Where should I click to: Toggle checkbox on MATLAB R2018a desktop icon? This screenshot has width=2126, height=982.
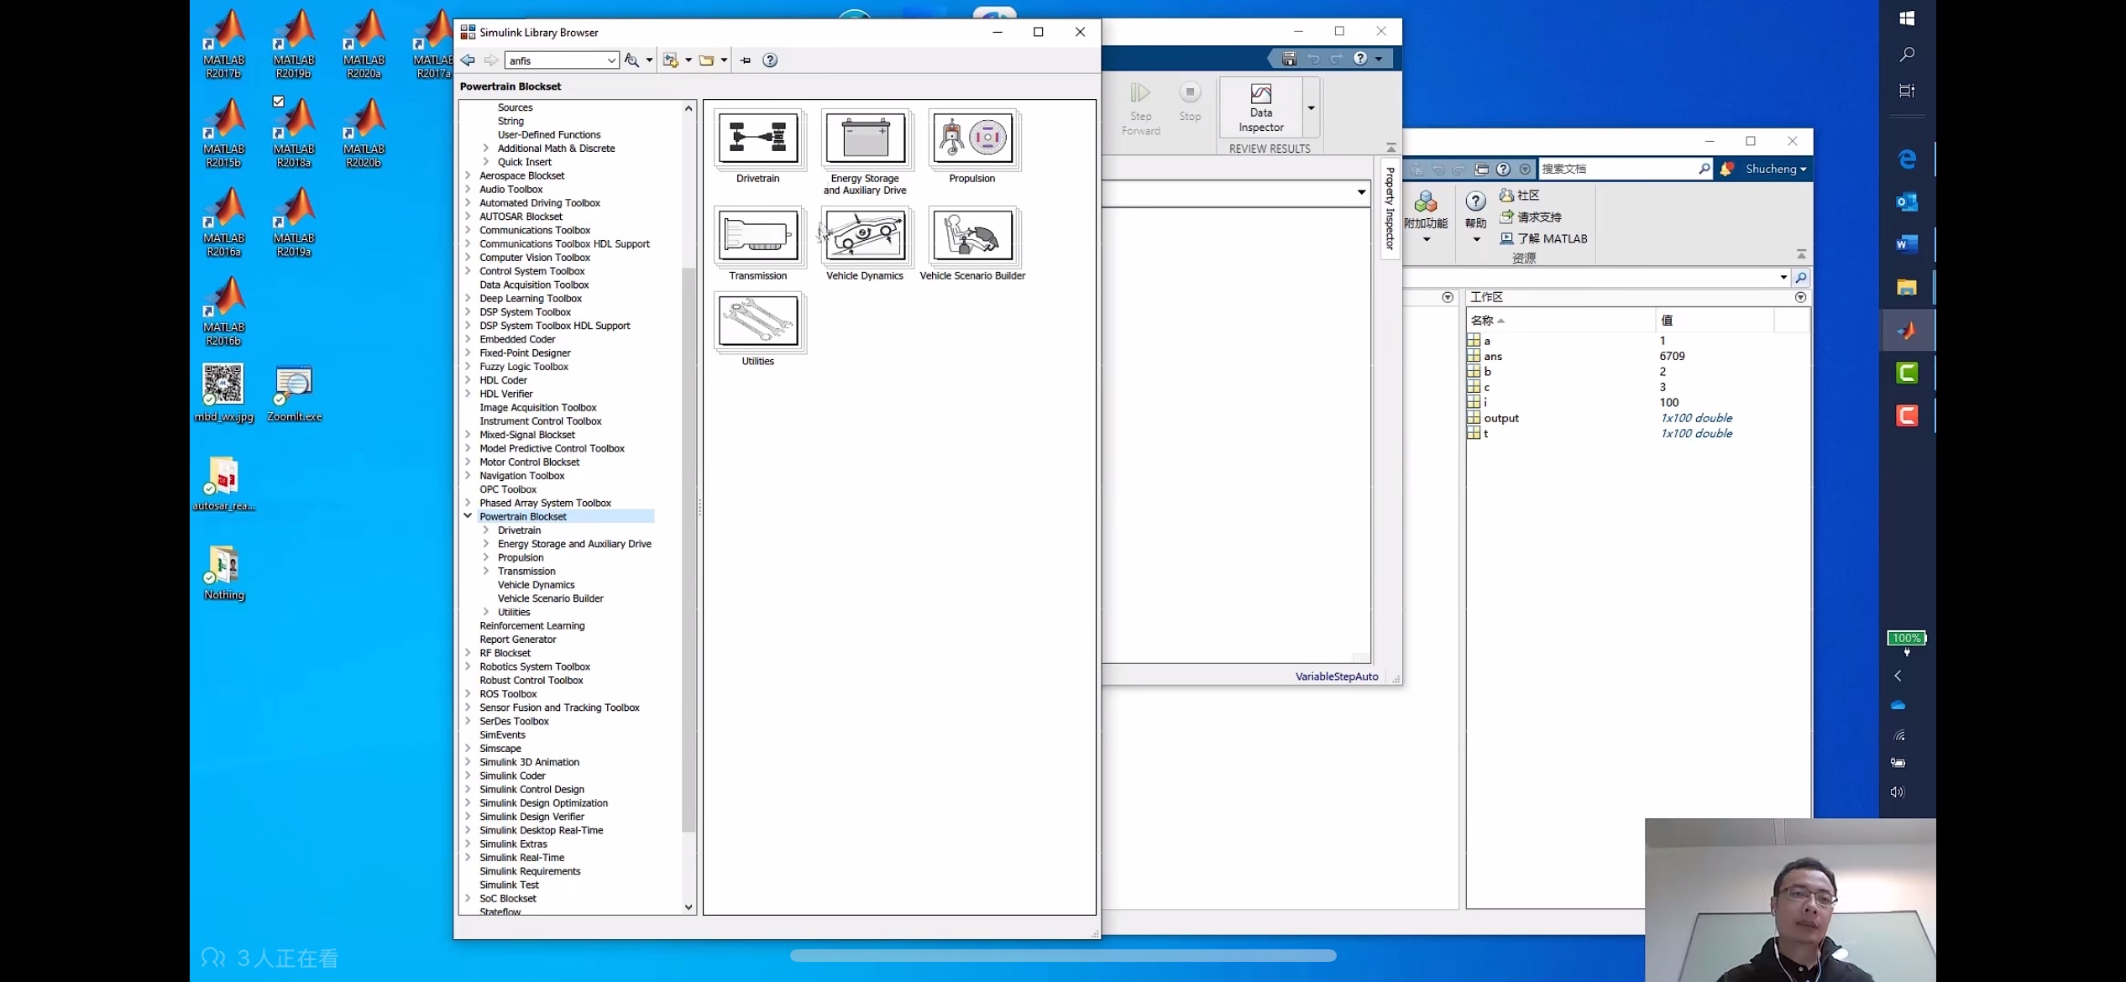pyautogui.click(x=279, y=102)
